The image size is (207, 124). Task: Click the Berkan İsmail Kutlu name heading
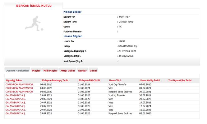34,6
